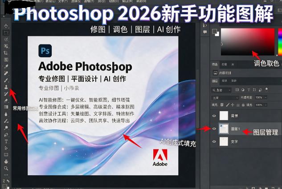This screenshot has height=189, width=282.
Task: Click the opacity 100% value field
Action: (x=259, y=97)
